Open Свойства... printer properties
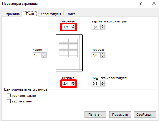 click(x=145, y=115)
